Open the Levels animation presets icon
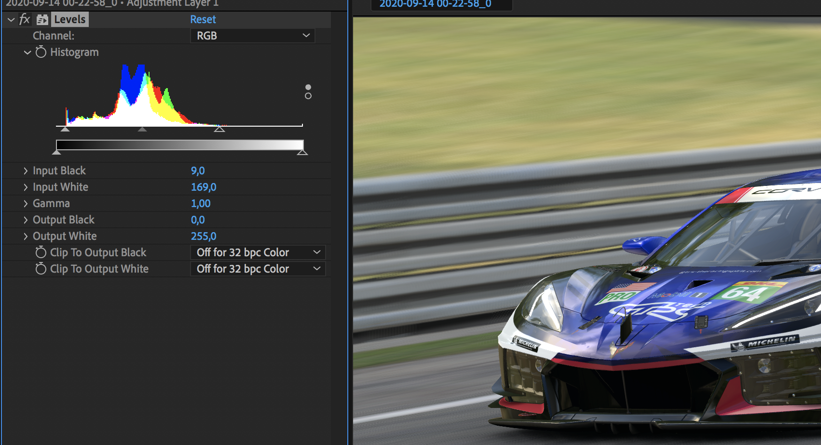821x445 pixels. [x=42, y=20]
